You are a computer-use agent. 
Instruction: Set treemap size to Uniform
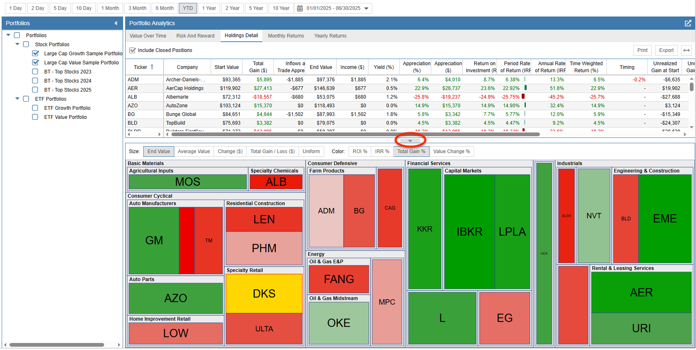(x=311, y=151)
